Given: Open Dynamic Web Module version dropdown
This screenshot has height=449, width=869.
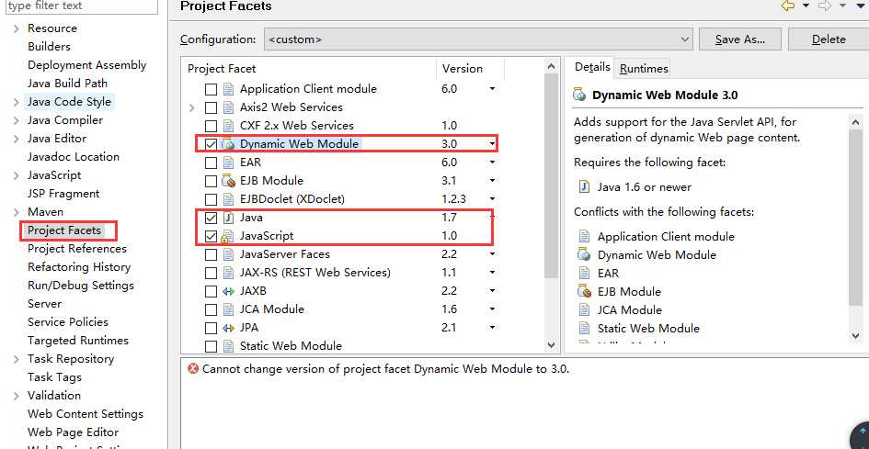Looking at the screenshot, I should (x=492, y=144).
